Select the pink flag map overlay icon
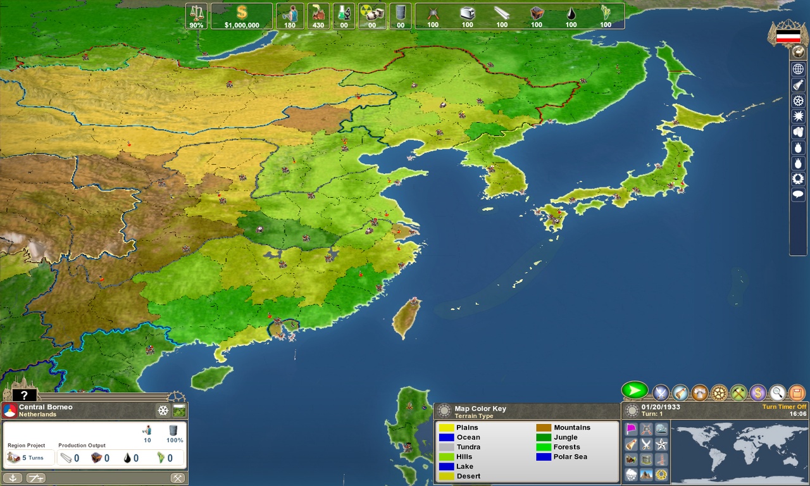The height and width of the screenshot is (486, 810). click(631, 429)
